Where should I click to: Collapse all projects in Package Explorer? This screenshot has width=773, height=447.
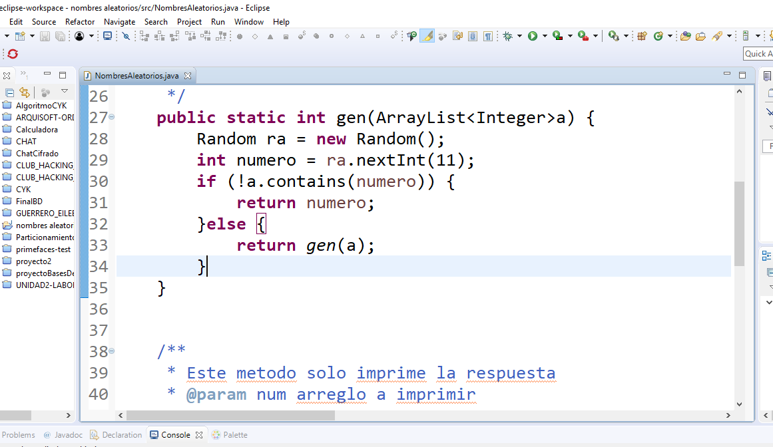[x=9, y=92]
